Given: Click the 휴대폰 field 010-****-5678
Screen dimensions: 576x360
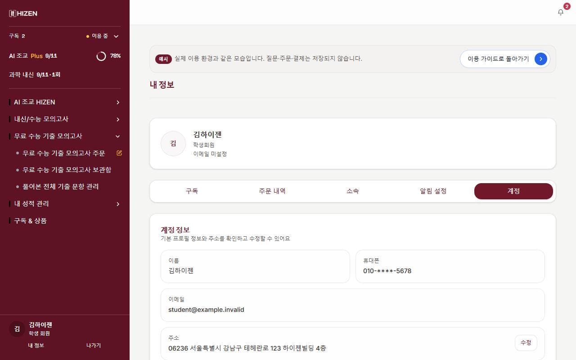Looking at the screenshot, I should coord(450,266).
